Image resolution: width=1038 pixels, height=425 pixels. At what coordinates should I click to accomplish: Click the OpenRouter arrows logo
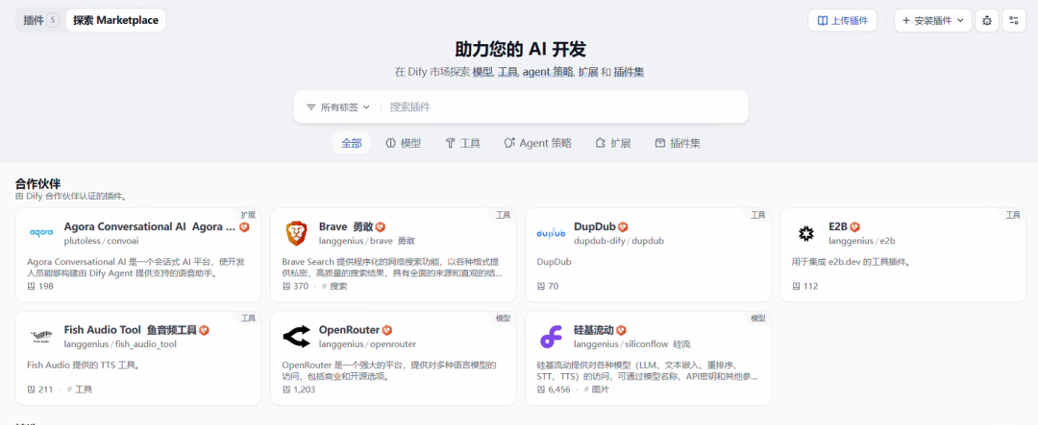296,337
